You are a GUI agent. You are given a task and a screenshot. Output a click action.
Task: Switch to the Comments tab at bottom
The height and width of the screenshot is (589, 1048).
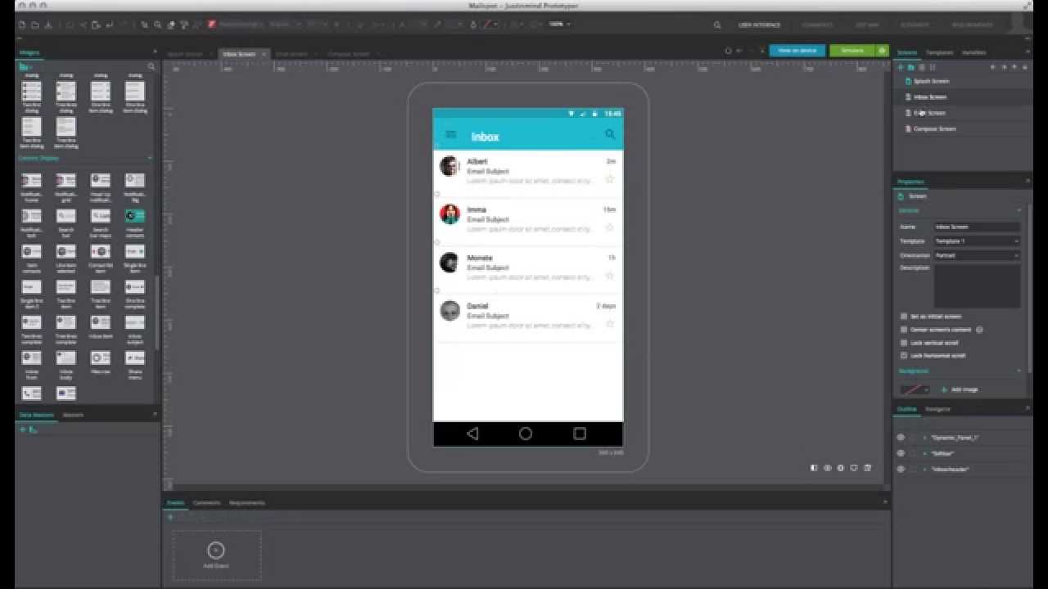pyautogui.click(x=206, y=503)
